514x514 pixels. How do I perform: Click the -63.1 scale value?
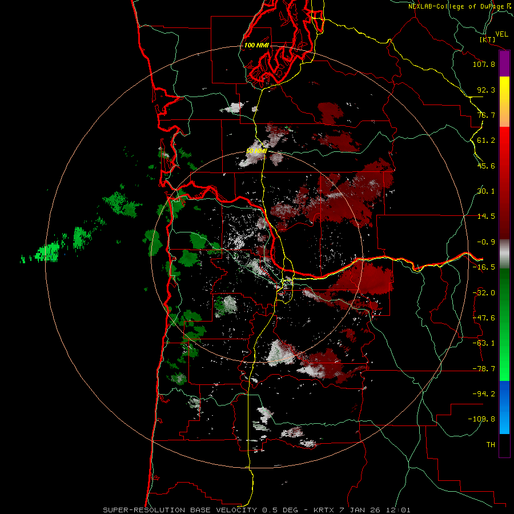pyautogui.click(x=484, y=343)
